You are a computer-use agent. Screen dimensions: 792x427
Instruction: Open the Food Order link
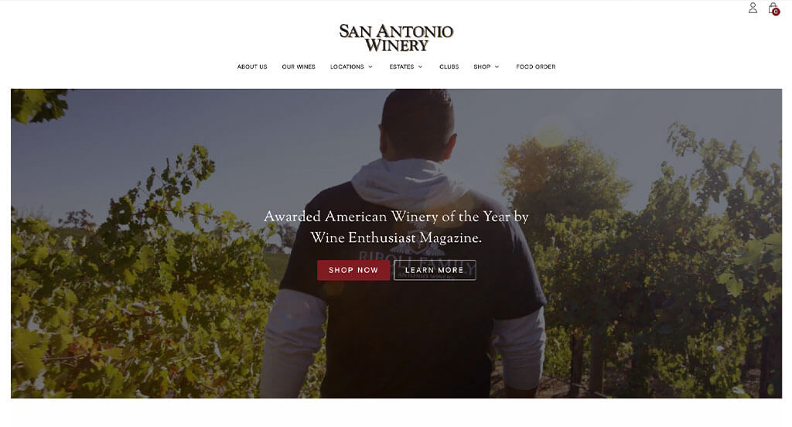(x=535, y=67)
